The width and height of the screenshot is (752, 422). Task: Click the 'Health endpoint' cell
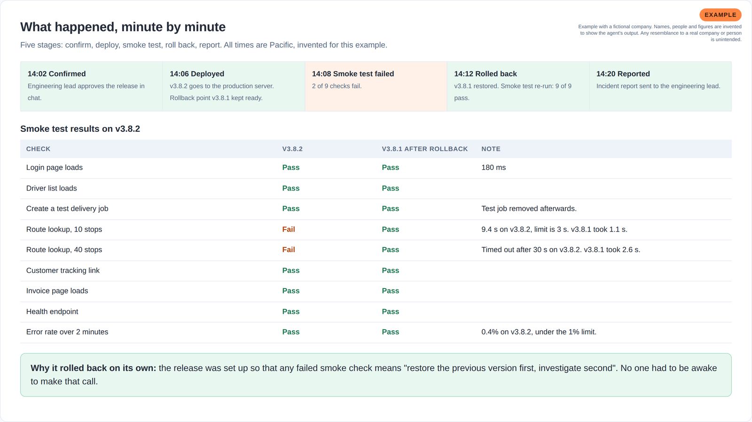52,311
